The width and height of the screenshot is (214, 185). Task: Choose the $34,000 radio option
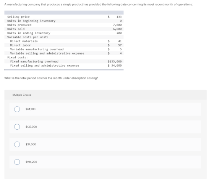pos(17,144)
